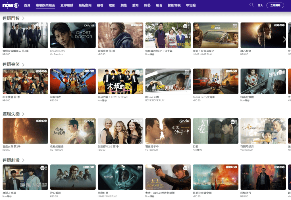Switch to the 首頁 tab
This screenshot has height=200, width=291.
click(27, 5)
